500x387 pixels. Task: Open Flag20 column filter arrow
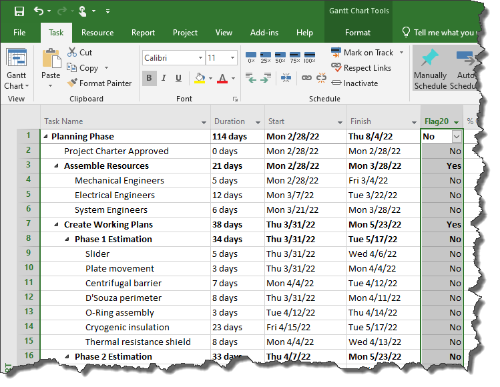tap(457, 122)
